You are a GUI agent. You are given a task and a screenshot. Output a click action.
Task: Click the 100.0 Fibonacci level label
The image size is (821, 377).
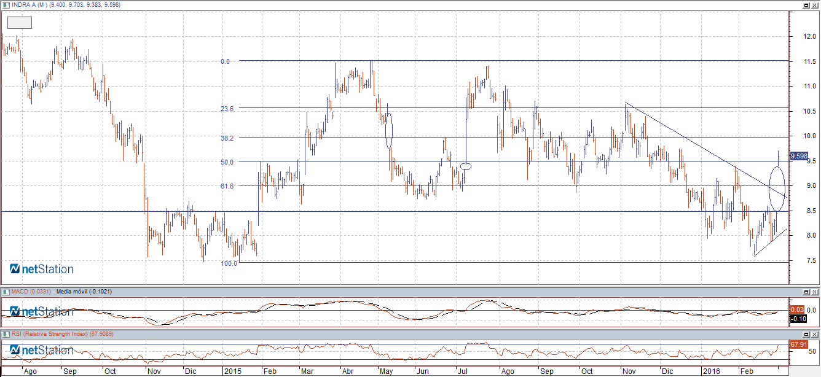(229, 263)
